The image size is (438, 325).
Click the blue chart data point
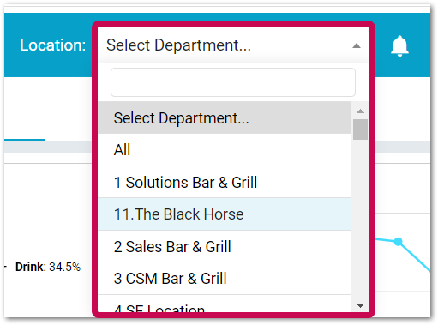(398, 242)
